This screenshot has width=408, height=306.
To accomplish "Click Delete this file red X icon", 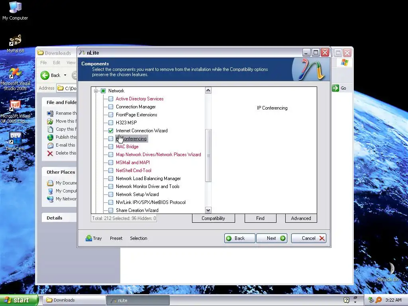I will pyautogui.click(x=50, y=153).
